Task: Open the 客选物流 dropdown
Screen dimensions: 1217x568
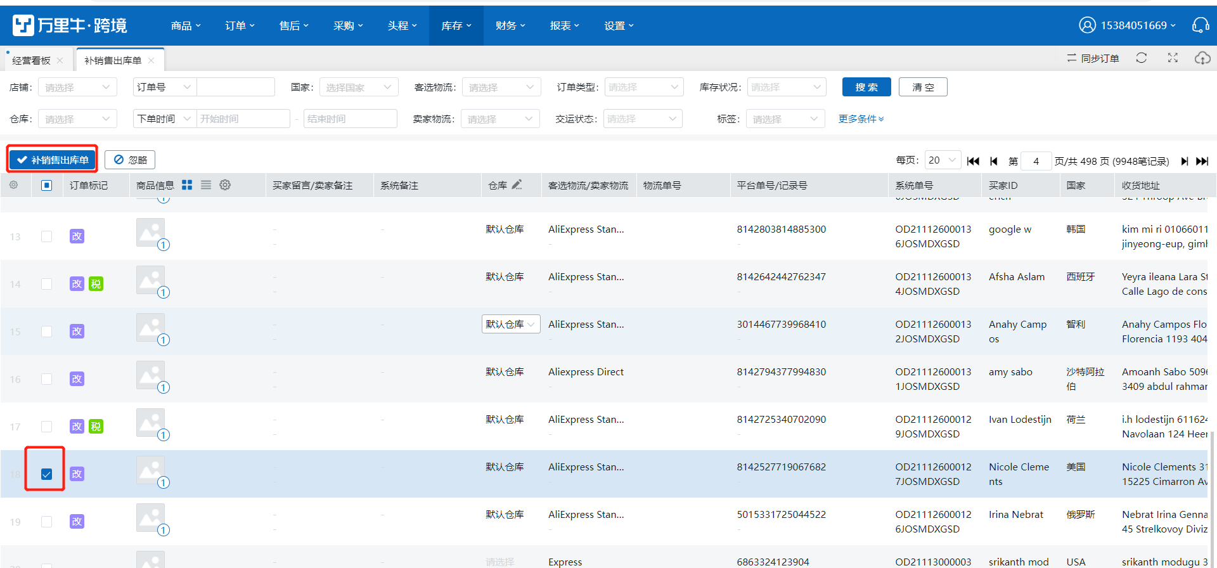Action: 501,87
